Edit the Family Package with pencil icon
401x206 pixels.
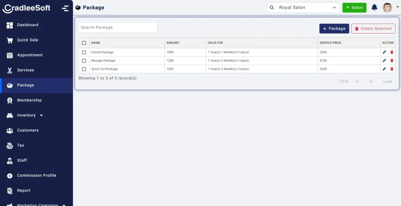(384, 52)
